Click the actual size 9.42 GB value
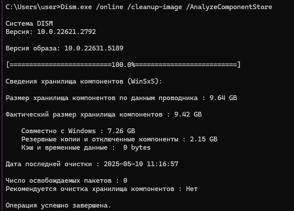 (188, 114)
